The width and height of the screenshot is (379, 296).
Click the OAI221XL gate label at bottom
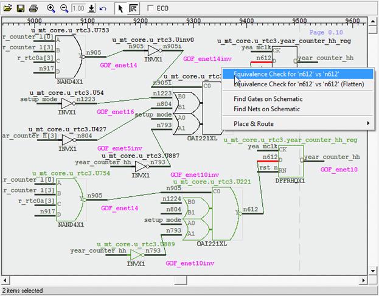click(x=213, y=243)
